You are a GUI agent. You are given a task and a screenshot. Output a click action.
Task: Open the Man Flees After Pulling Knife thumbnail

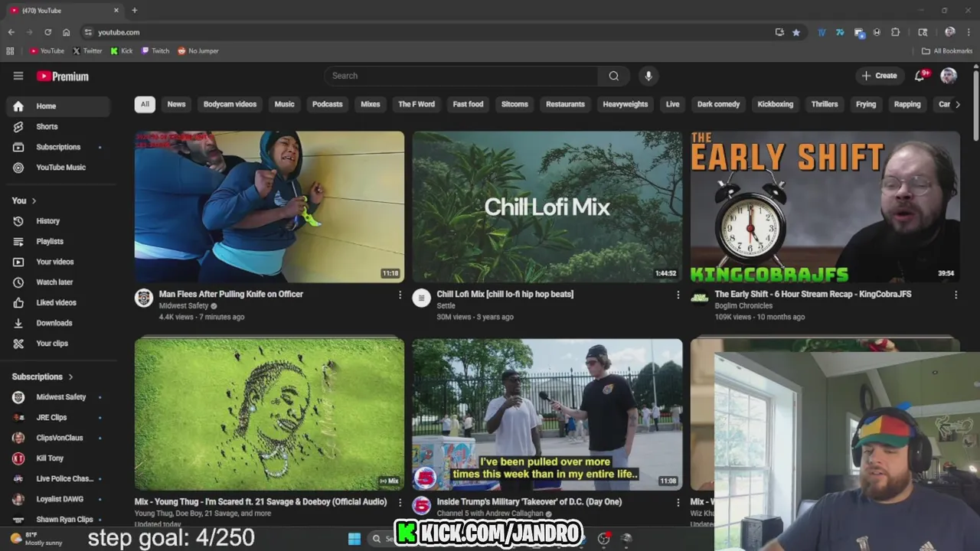[x=269, y=207]
